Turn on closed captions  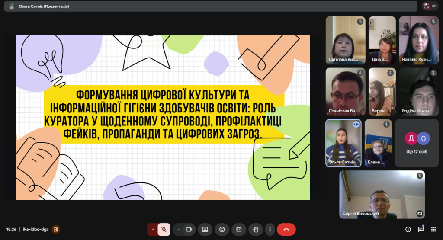(238, 229)
